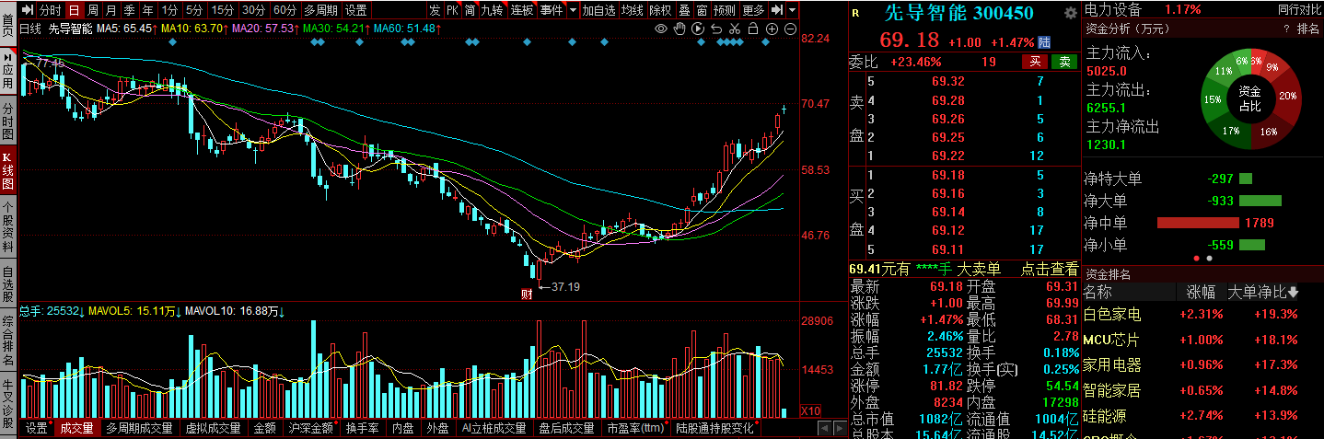Select the scissors cut tool icon
The height and width of the screenshot is (439, 1324).
pyautogui.click(x=735, y=29)
